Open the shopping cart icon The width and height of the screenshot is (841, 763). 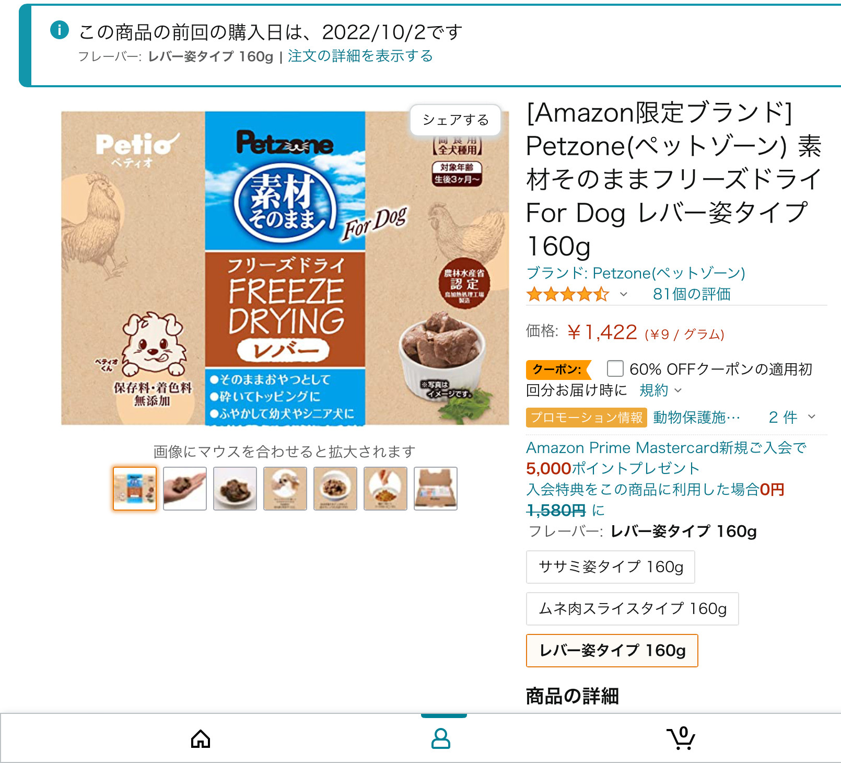pos(681,738)
